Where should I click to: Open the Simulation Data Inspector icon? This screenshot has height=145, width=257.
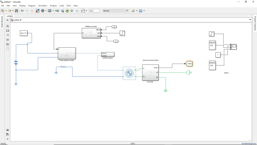(x=83, y=11)
